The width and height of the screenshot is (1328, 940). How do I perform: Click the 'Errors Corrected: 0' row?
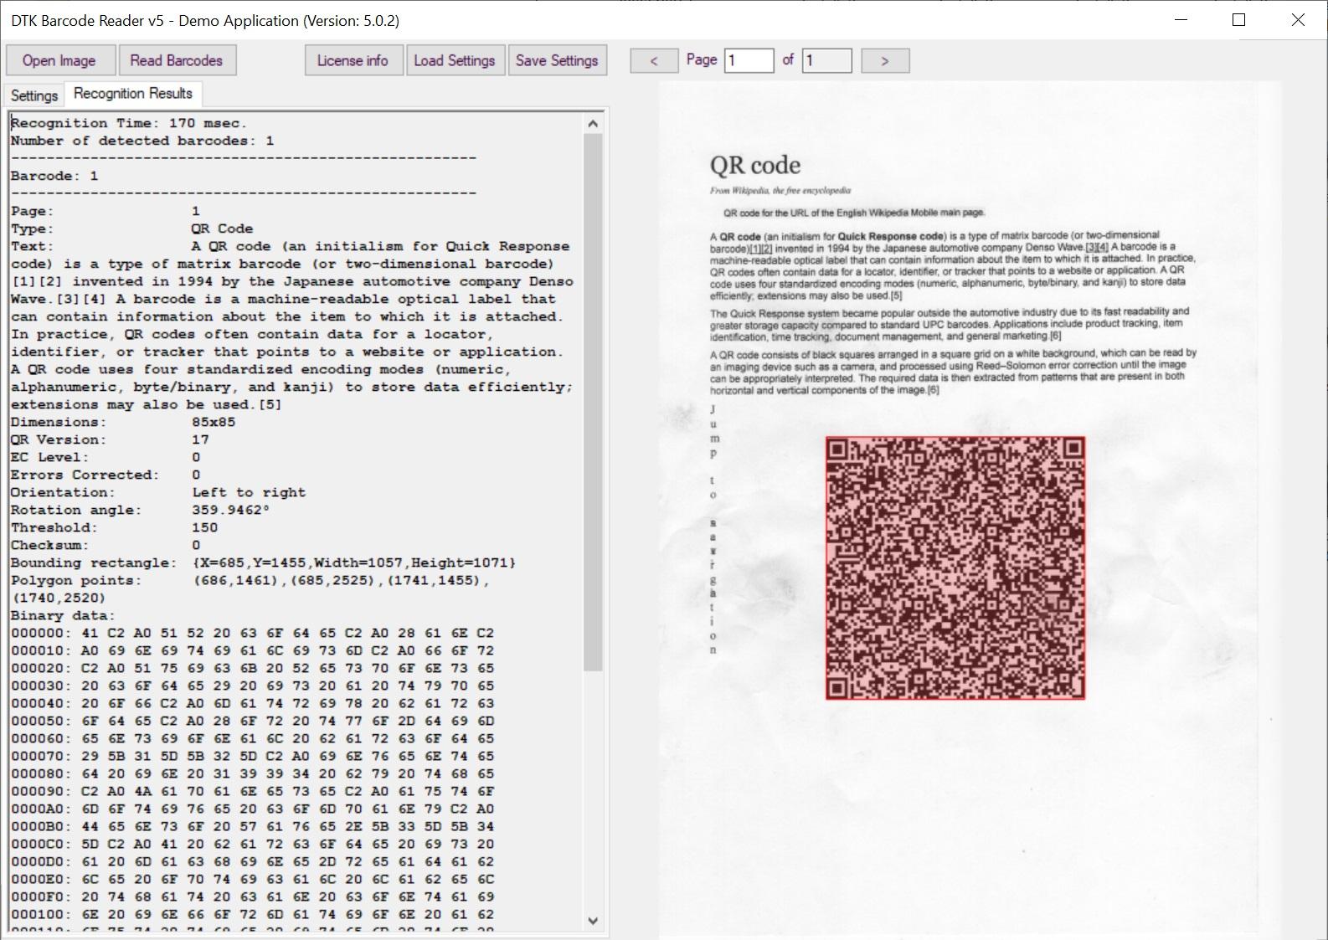(x=106, y=475)
